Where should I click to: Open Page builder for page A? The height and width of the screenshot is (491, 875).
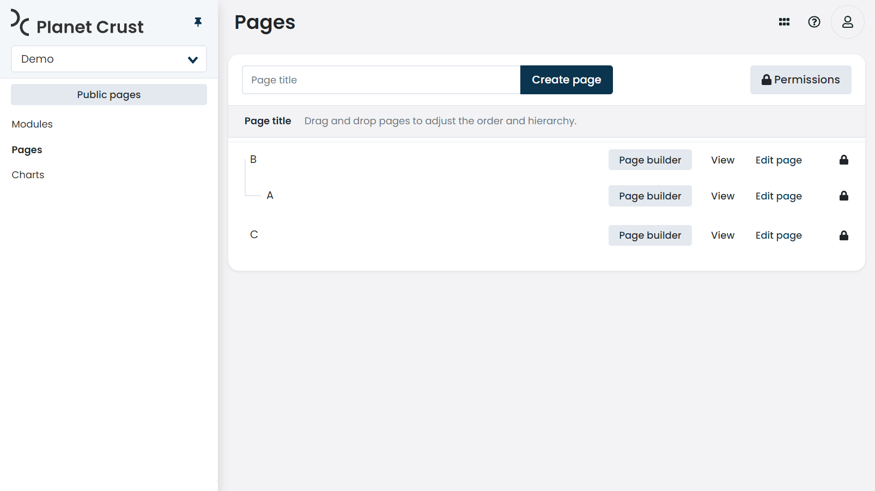[x=650, y=196]
